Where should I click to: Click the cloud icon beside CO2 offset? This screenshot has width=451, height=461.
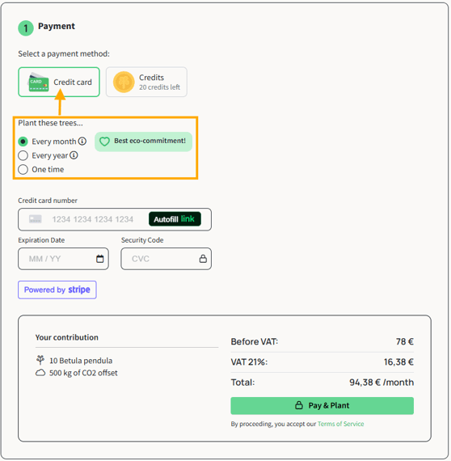pos(40,373)
